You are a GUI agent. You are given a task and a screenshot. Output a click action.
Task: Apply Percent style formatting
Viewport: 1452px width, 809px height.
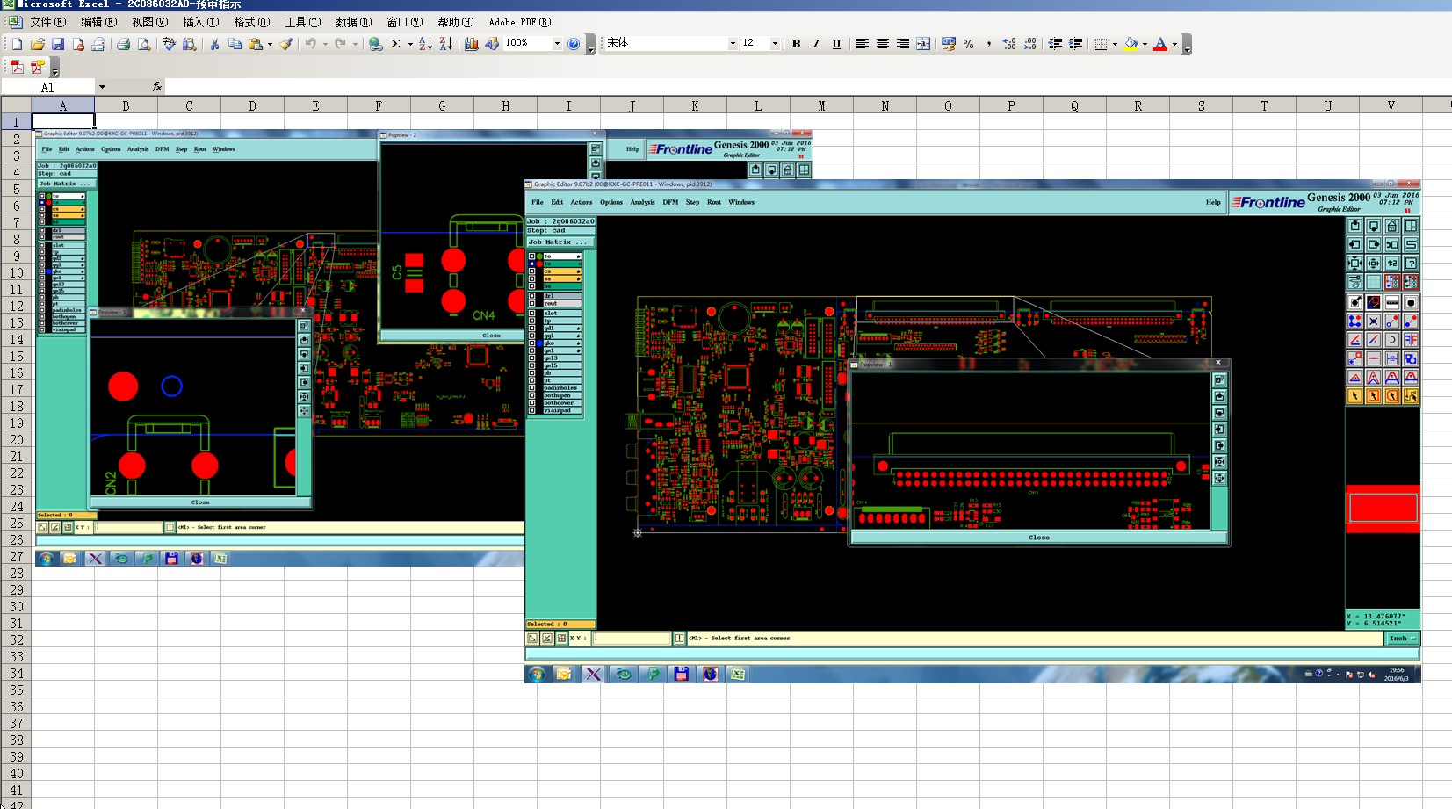tap(968, 44)
